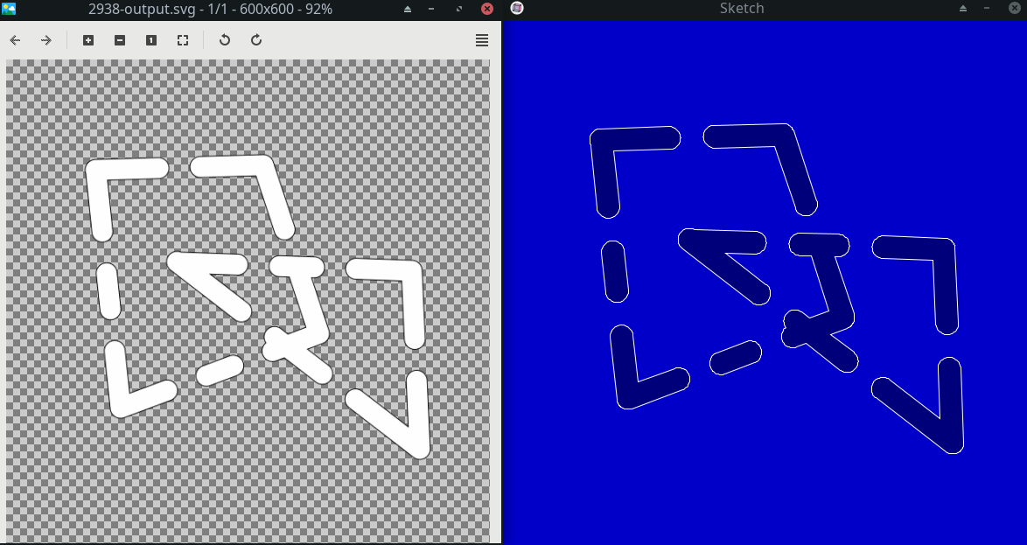Zoom in using the plus icon
Image resolution: width=1027 pixels, height=545 pixels.
pos(88,40)
